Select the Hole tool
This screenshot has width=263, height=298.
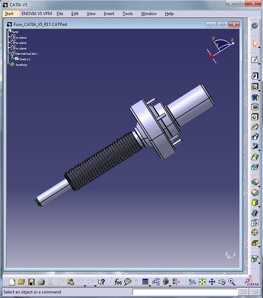tap(255, 117)
